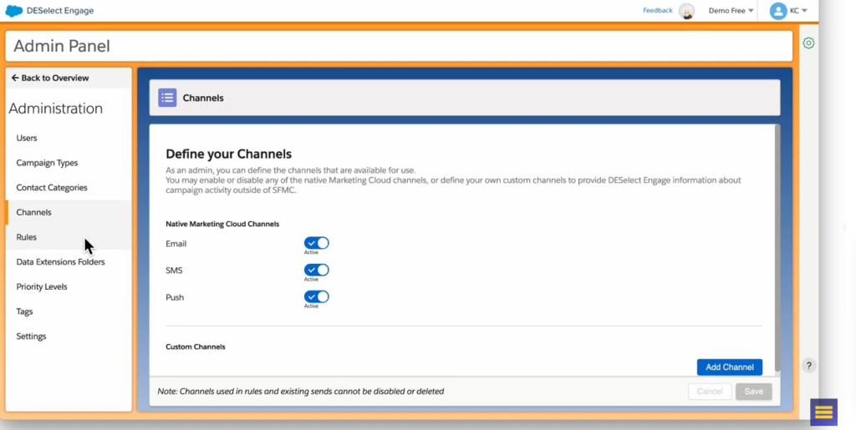The height and width of the screenshot is (430, 856).
Task: Go to Data Extensions Folders
Action: (x=60, y=262)
